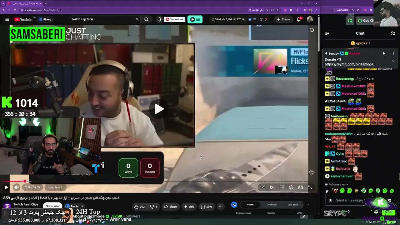Click username Amihoosin in chat
Screen dimensions: 400x225
coord(339,116)
